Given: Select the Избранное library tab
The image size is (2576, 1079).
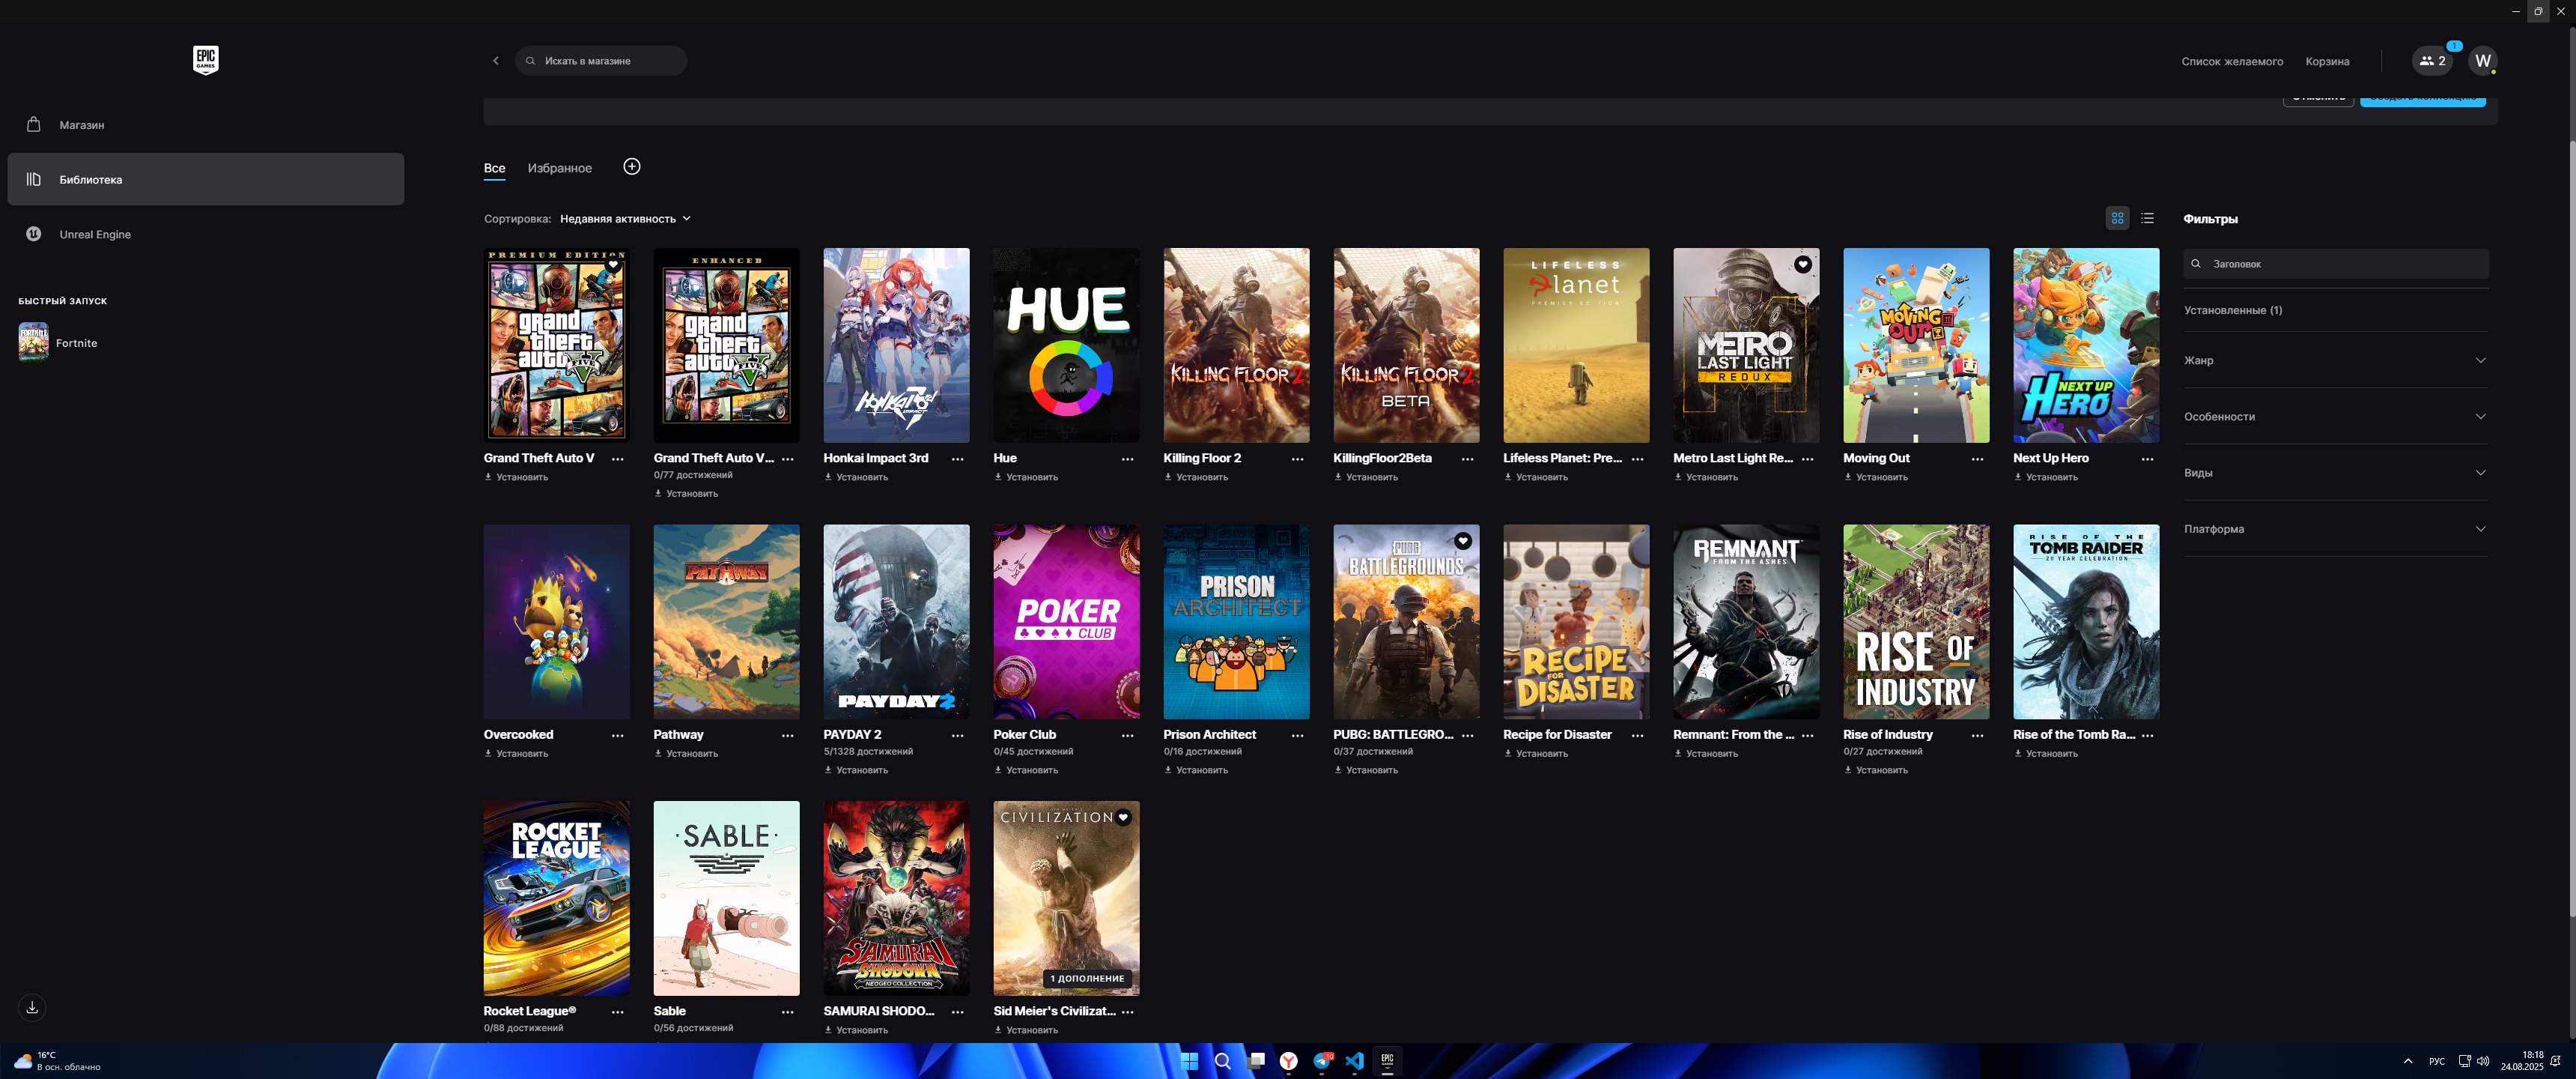Looking at the screenshot, I should coord(559,168).
